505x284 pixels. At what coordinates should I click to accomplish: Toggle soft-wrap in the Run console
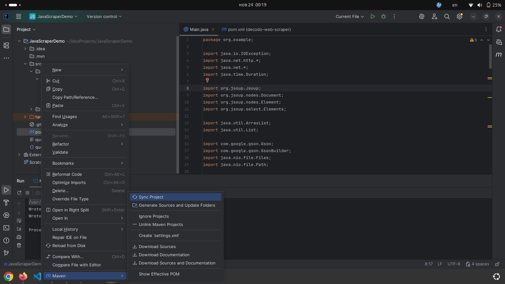[19, 221]
